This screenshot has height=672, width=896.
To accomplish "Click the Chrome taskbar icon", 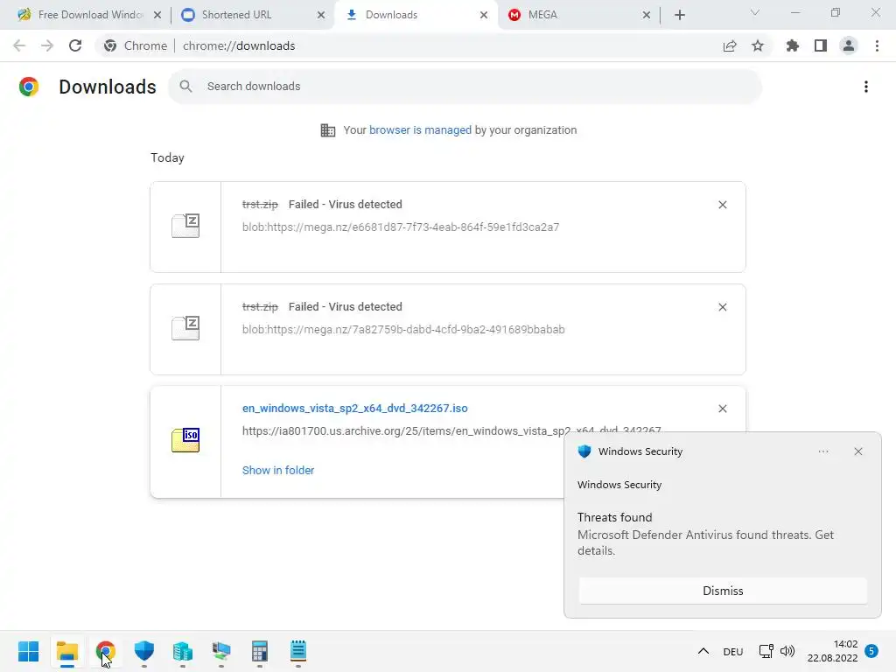I will 106,651.
